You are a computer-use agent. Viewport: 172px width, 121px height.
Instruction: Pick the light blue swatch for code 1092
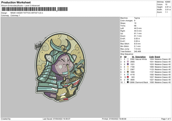128,74
